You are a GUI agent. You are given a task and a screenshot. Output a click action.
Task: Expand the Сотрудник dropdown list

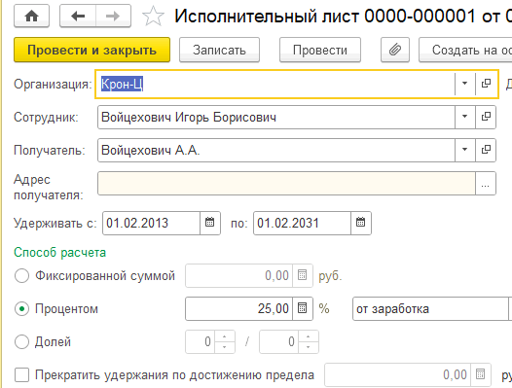click(465, 117)
